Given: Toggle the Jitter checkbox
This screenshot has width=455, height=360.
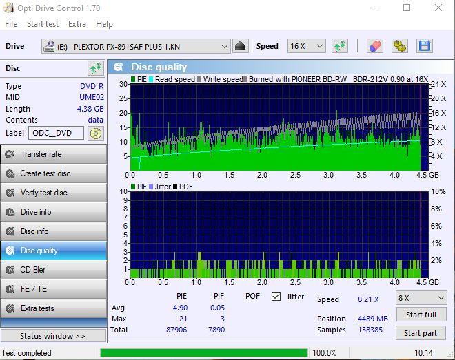Looking at the screenshot, I should click(276, 297).
